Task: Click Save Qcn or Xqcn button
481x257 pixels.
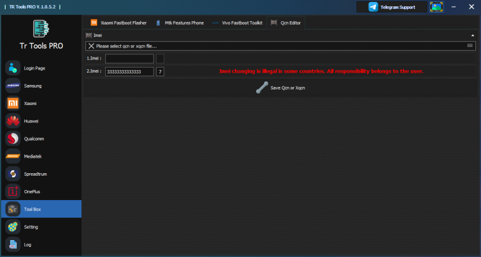Action: click(x=281, y=88)
